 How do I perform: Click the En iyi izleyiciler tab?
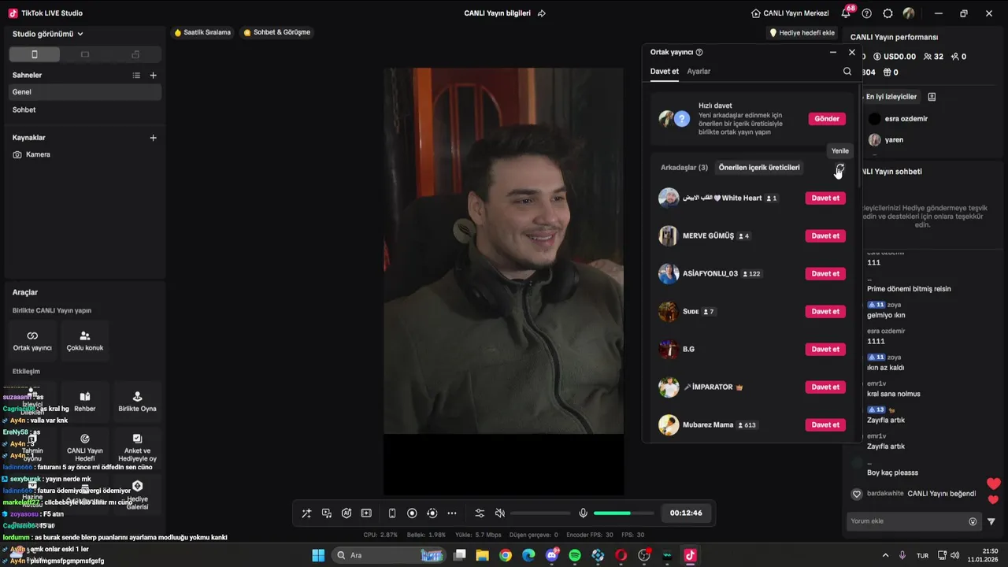click(x=891, y=96)
